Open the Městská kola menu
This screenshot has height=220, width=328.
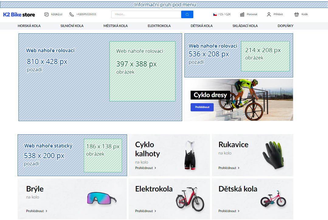[116, 26]
